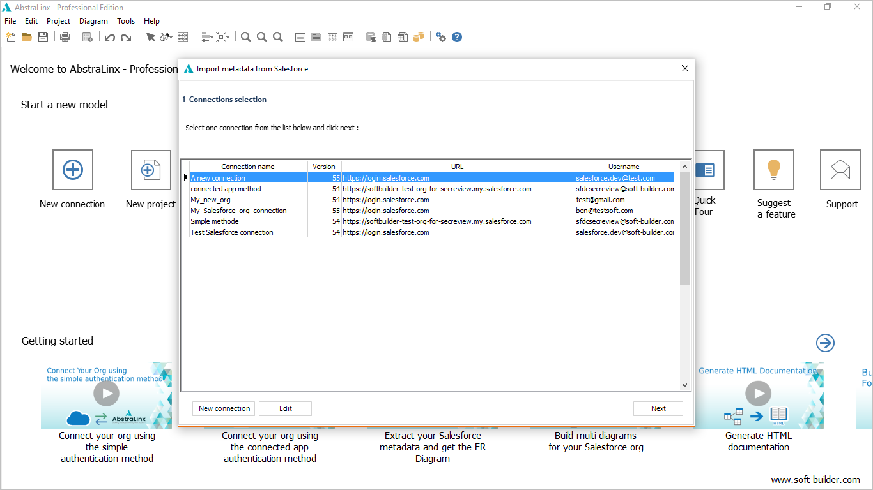Open a file using the folder toolbar icon
Viewport: 873px width, 490px height.
(x=26, y=36)
